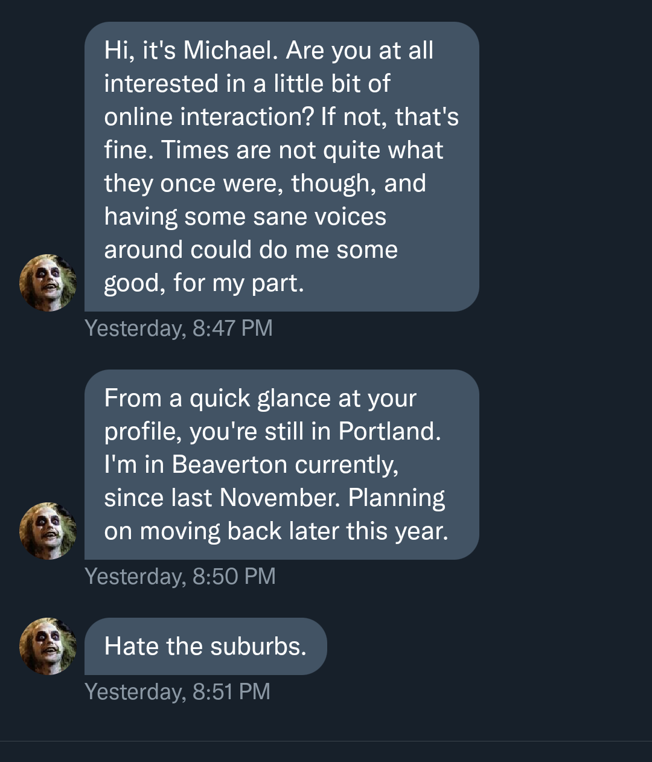Click the avatar beside the "Hi, it's Michael" message
Screen dimensions: 652x762
tap(48, 283)
